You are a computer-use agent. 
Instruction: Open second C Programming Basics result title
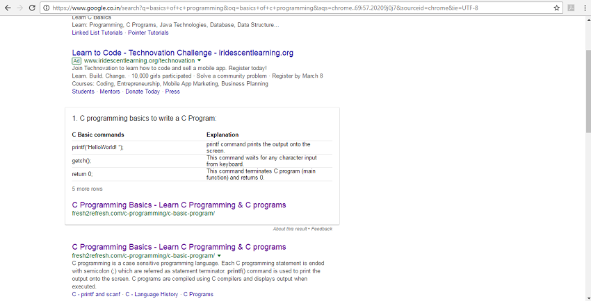click(179, 247)
